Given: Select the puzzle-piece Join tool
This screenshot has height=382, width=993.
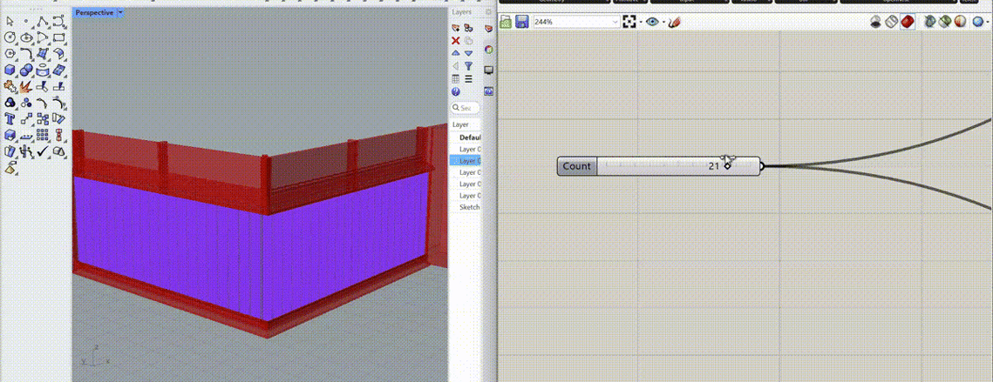Looking at the screenshot, I should coord(10,85).
